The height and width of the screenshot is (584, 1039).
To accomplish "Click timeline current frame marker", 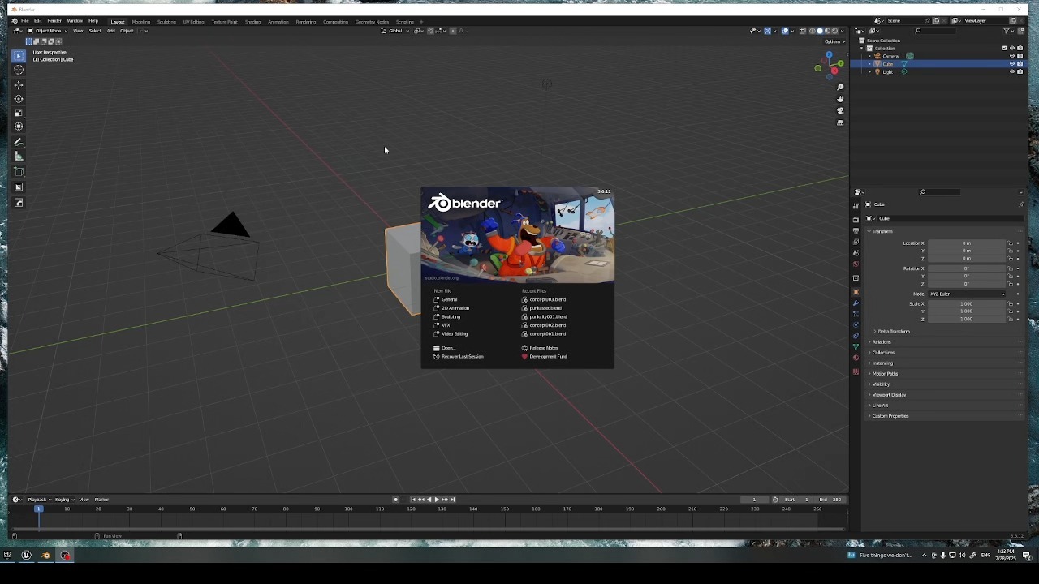I will point(38,509).
